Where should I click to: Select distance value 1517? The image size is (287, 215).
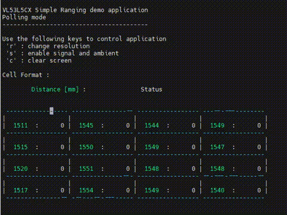point(20,191)
